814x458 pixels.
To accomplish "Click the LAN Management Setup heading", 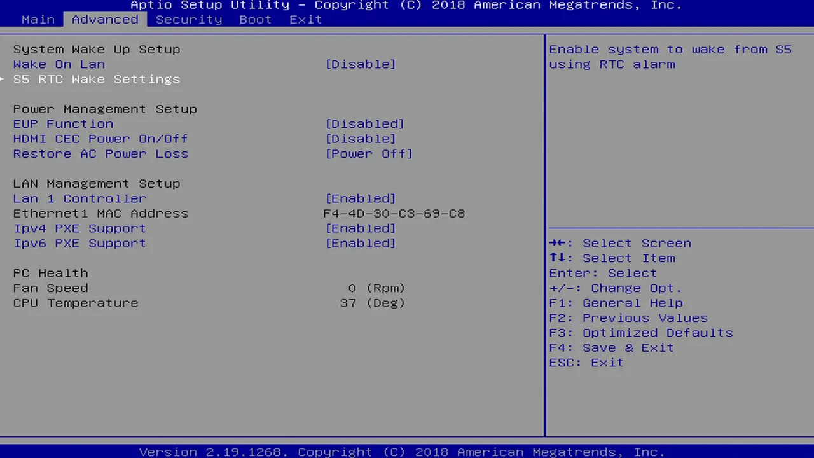I will tap(97, 184).
